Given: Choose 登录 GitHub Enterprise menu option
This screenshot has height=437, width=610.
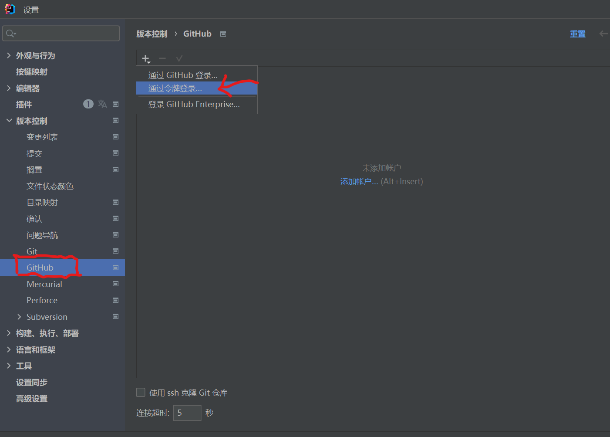Looking at the screenshot, I should click(x=197, y=105).
